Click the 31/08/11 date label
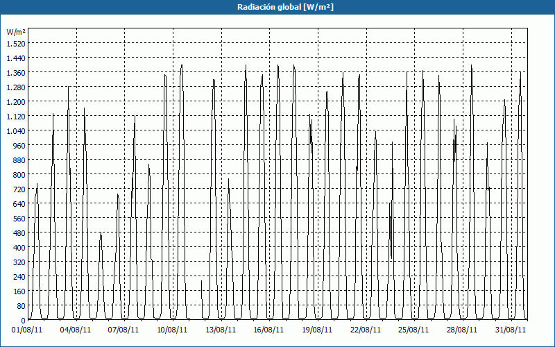 tap(511, 330)
